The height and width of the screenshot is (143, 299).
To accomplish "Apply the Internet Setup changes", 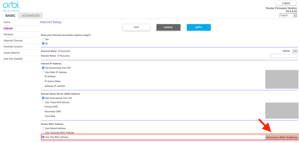I will tap(199, 28).
